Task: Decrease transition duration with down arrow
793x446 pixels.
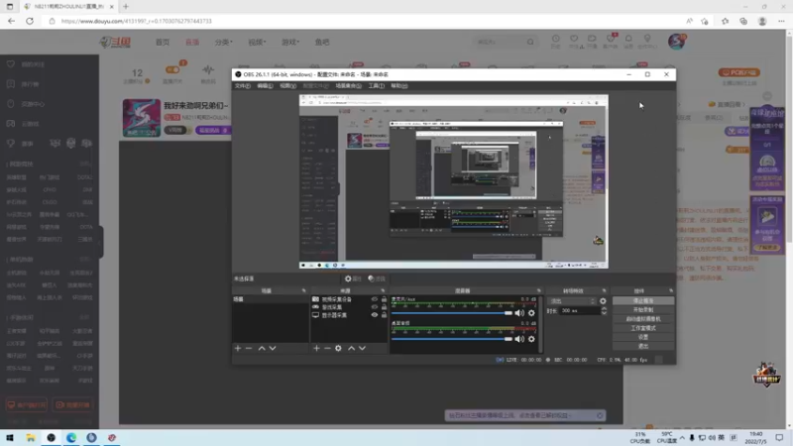Action: pyautogui.click(x=604, y=313)
